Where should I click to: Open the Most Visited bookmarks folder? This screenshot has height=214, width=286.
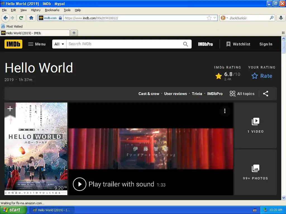point(12,26)
